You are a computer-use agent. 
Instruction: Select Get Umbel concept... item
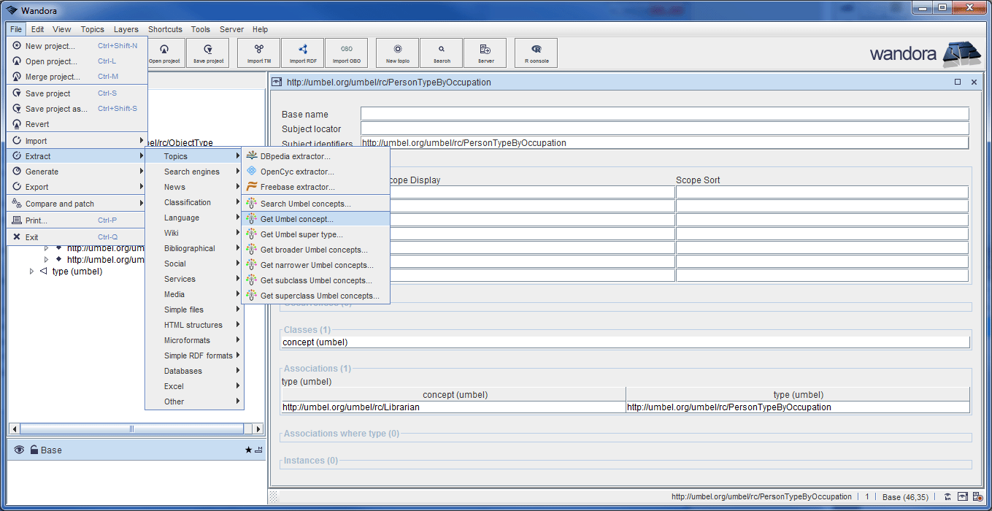click(x=316, y=219)
